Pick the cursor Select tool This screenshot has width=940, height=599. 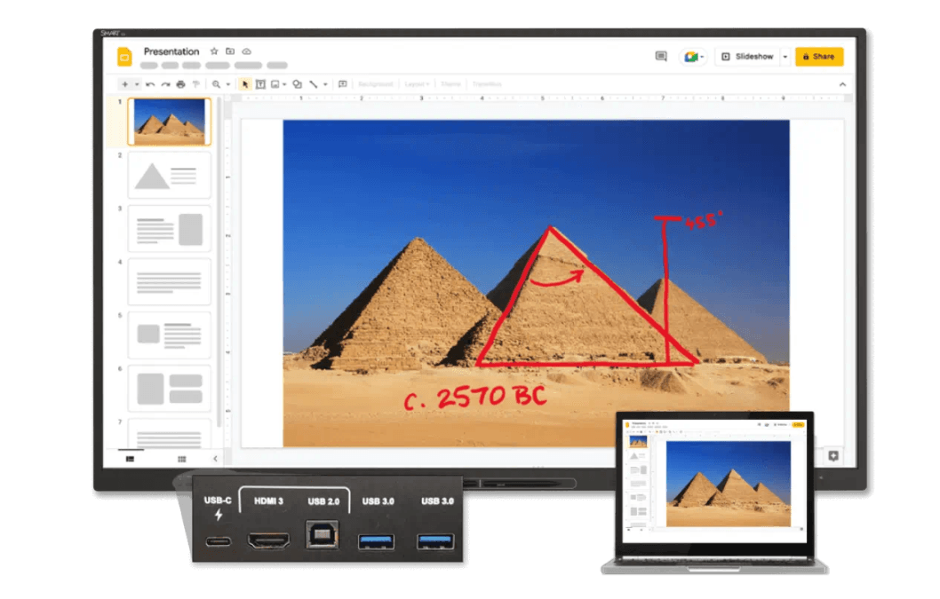245,84
